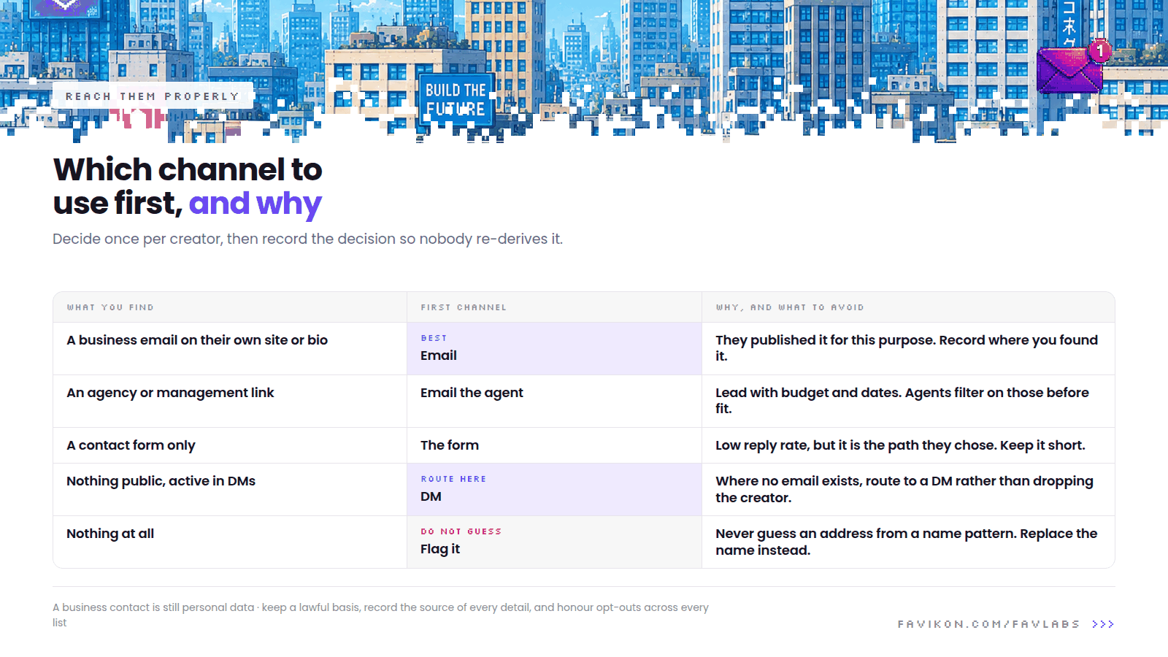
Task: Click the red notification badge showing 1
Action: 1099,51
